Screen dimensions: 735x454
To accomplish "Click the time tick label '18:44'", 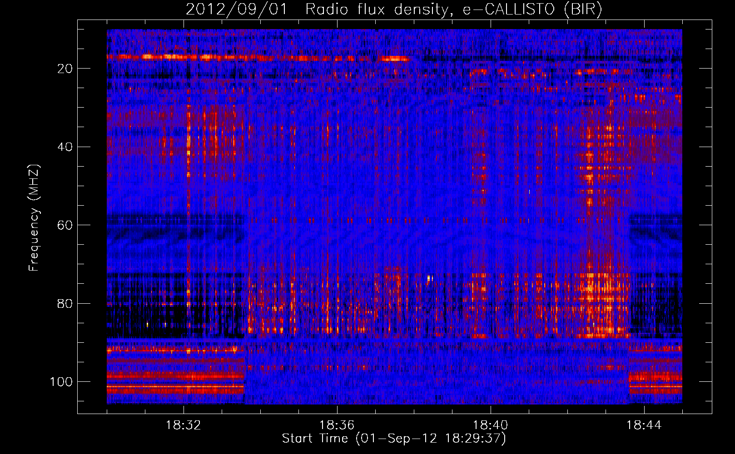I will (x=644, y=425).
